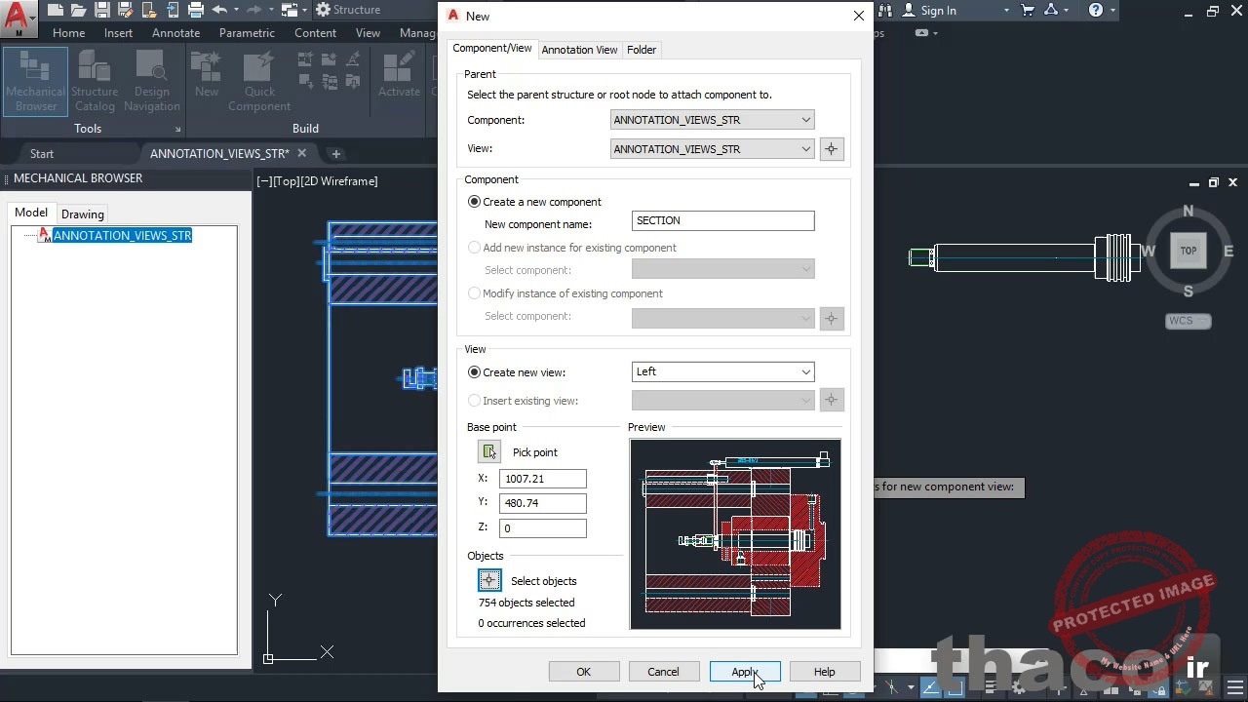Click the Save As icon with pencil
Viewport: 1248px width, 702px height.
click(x=125, y=10)
